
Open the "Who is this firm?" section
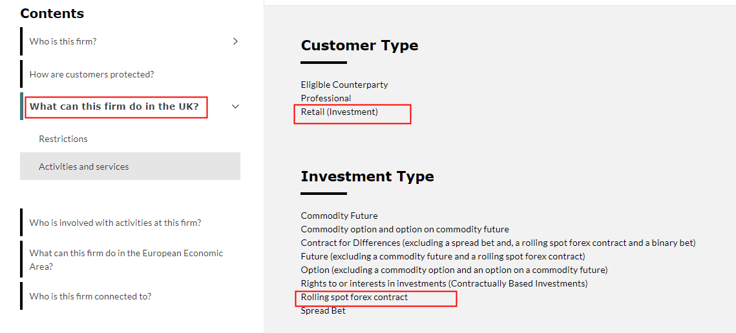coord(63,41)
